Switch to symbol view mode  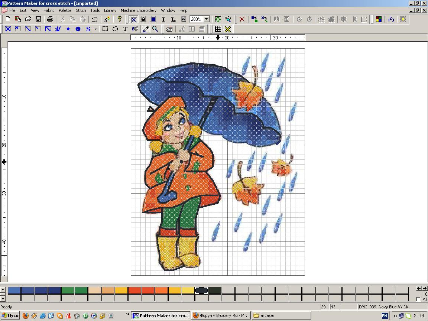[143, 19]
